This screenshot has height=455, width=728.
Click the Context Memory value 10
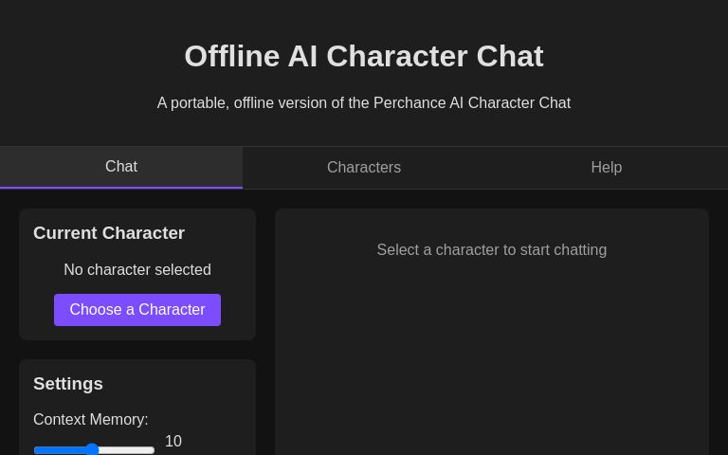tap(173, 442)
